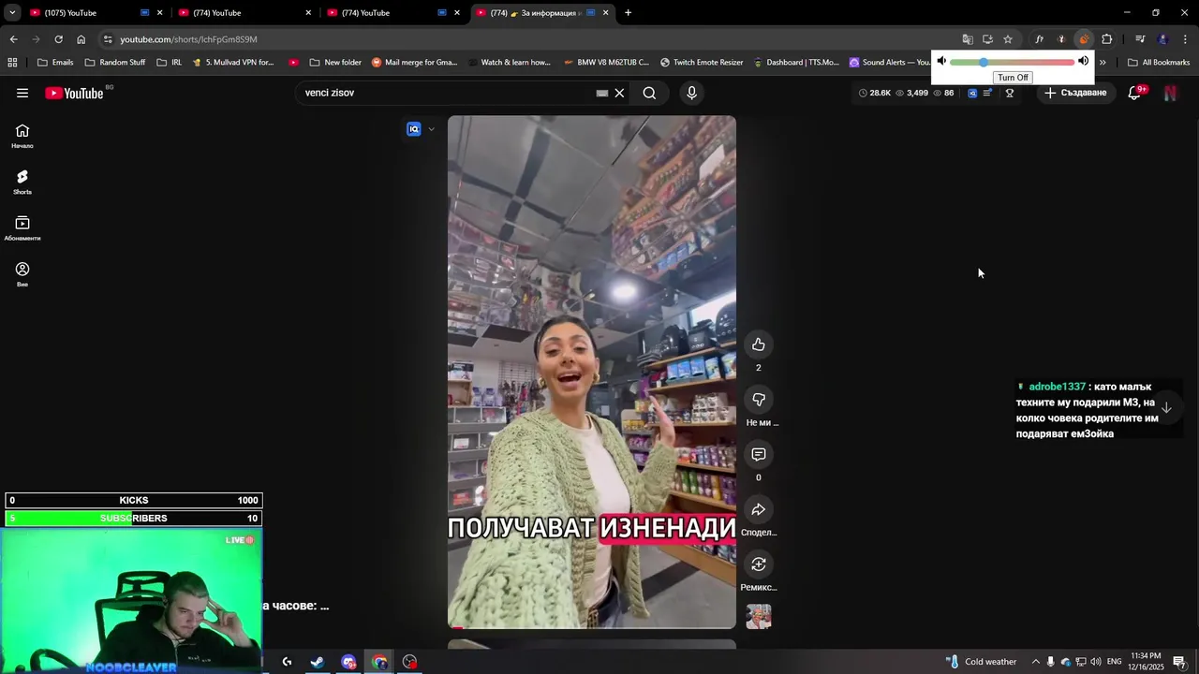Click the down arrow in chat overlay
The image size is (1199, 674).
(x=1166, y=408)
